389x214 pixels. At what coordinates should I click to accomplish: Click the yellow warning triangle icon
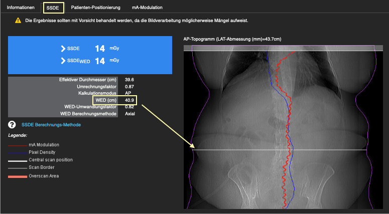point(18,21)
